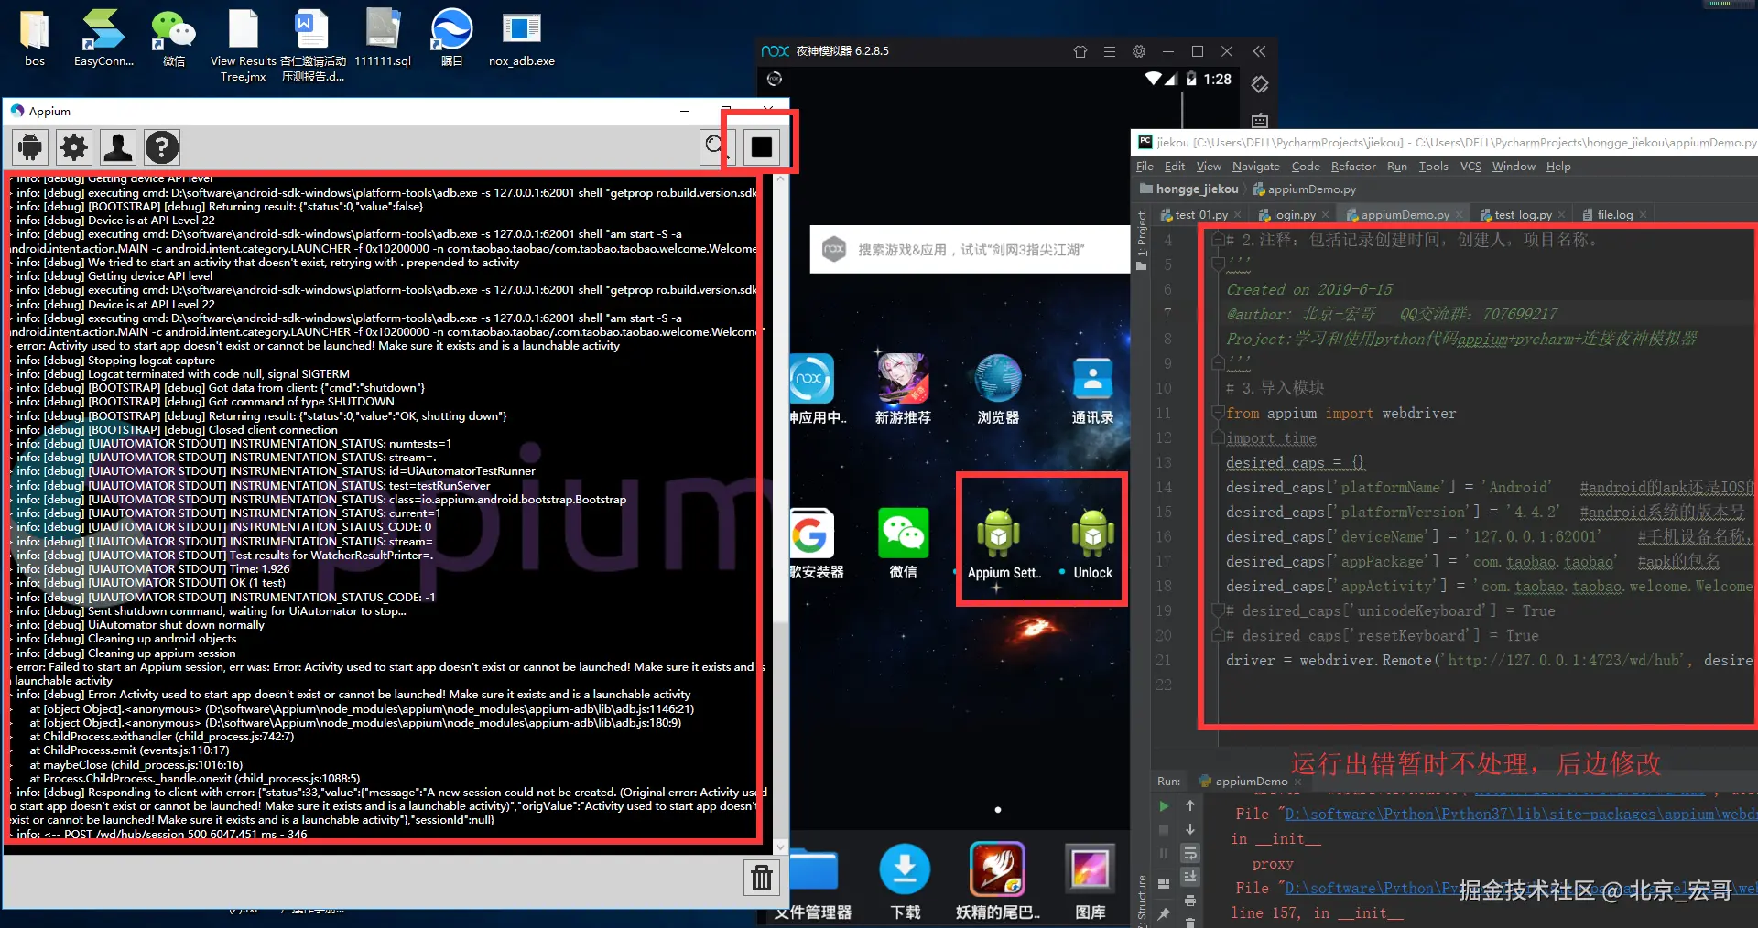Image resolution: width=1758 pixels, height=928 pixels.
Task: Open Android settings in the Appium toolbar
Action: click(30, 147)
